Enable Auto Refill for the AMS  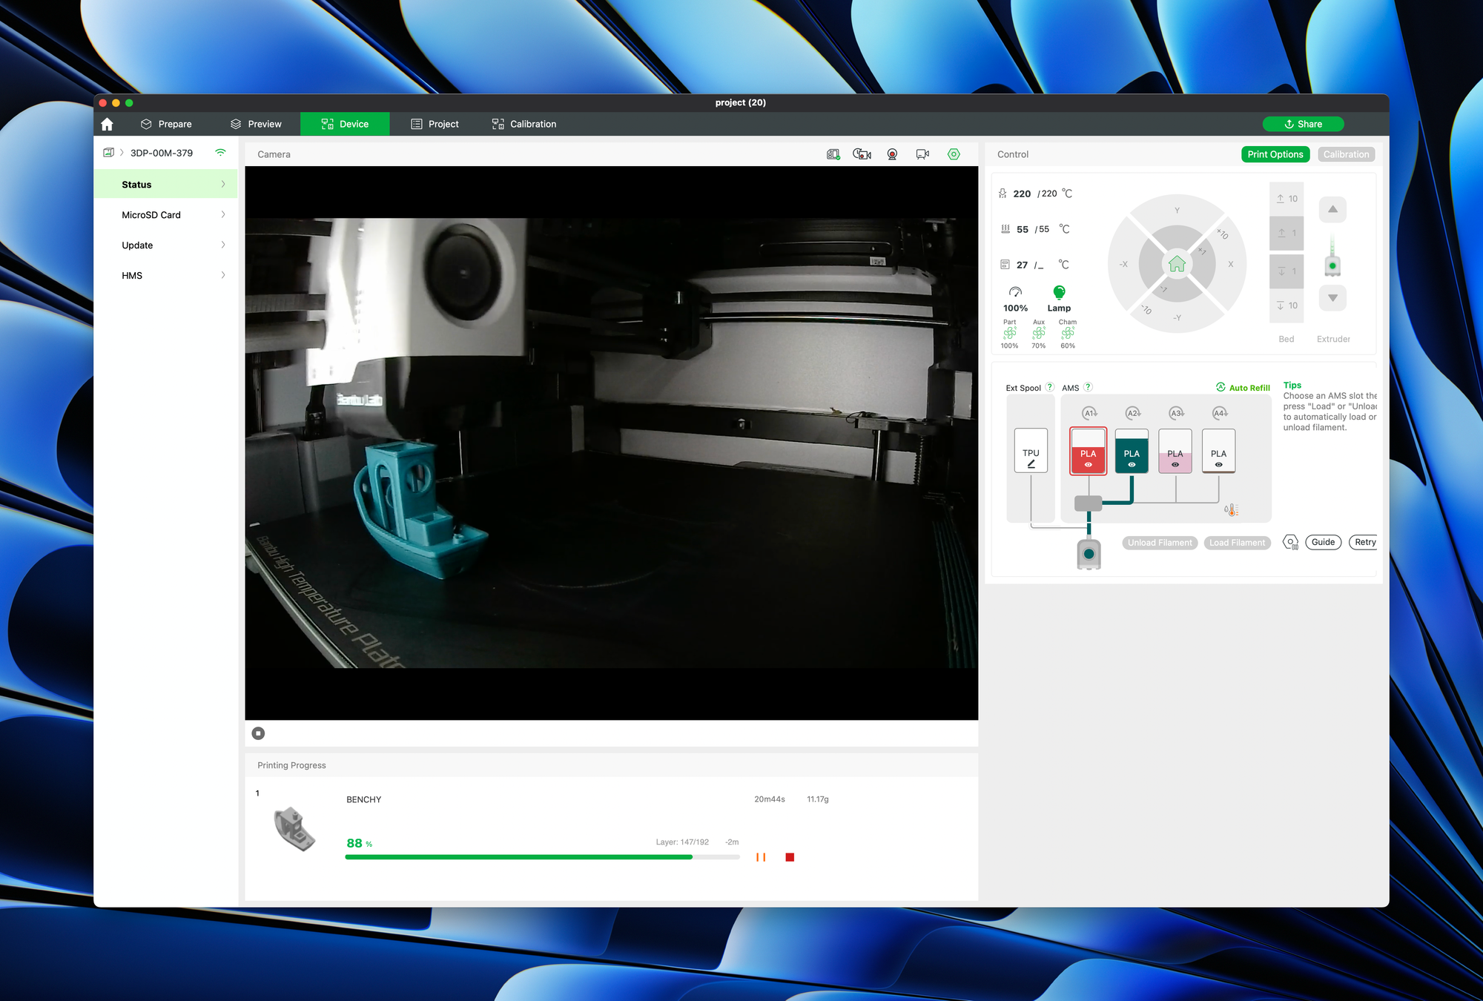coord(1242,387)
